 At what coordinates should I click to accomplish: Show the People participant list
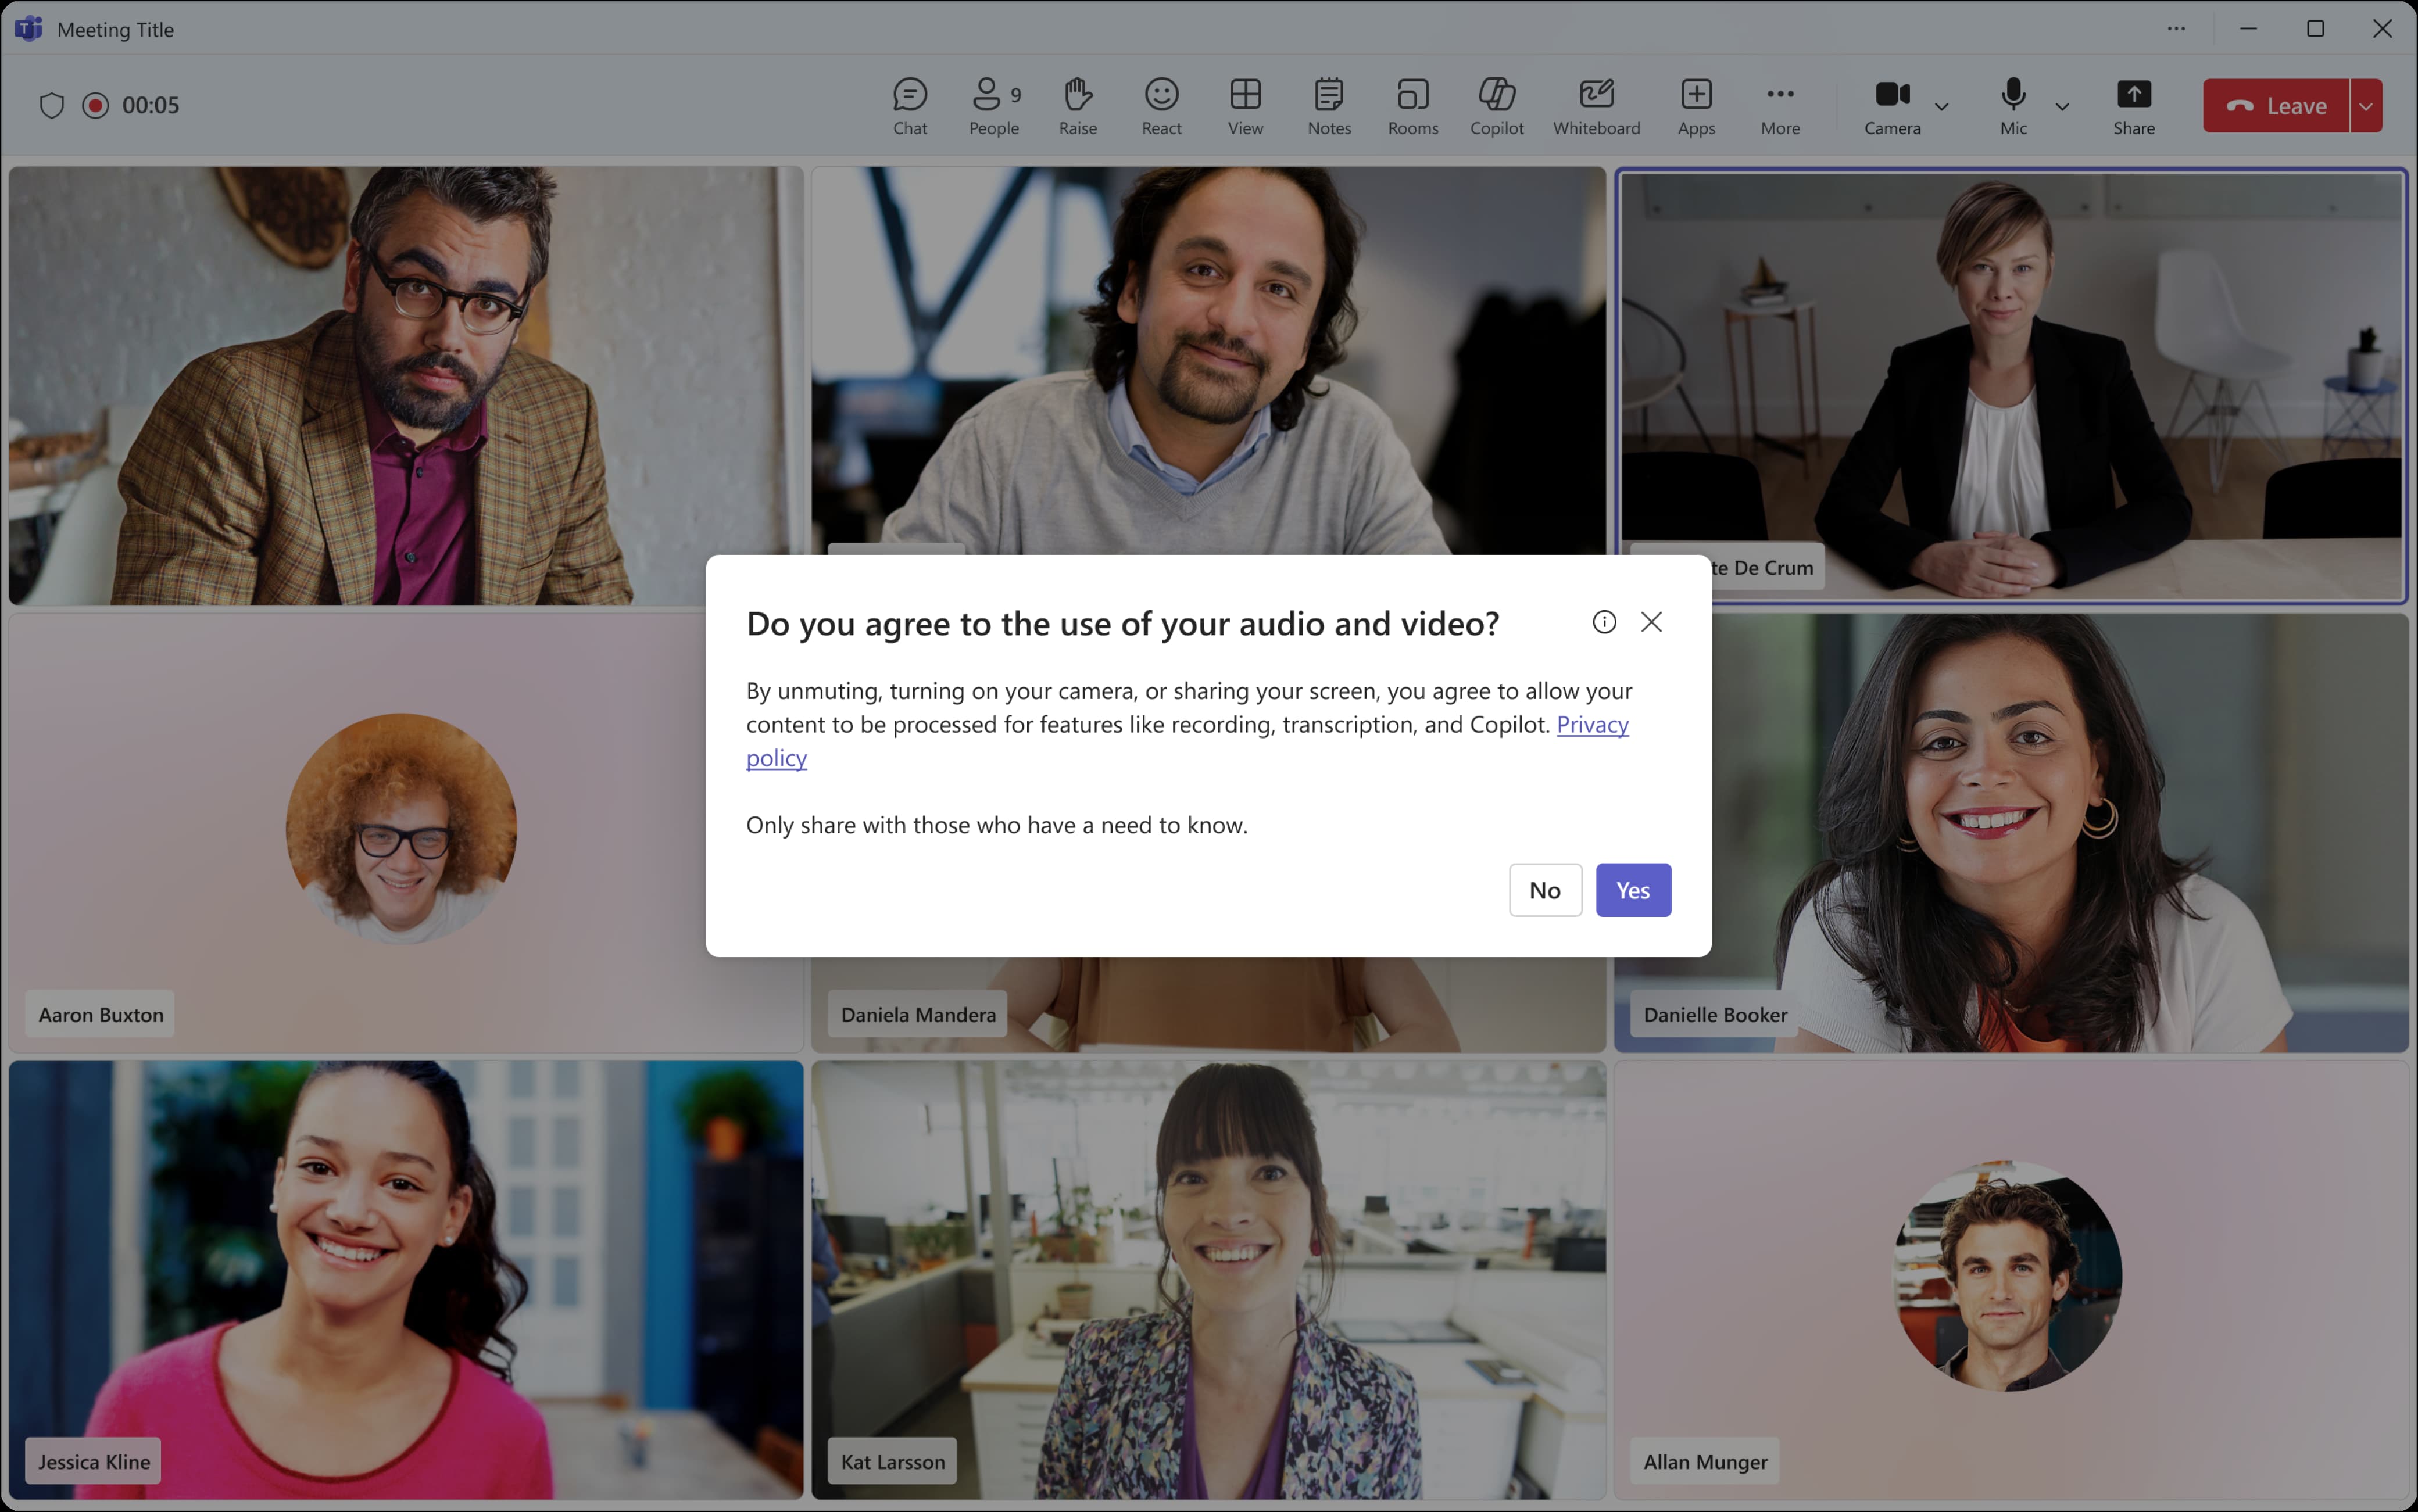point(994,106)
